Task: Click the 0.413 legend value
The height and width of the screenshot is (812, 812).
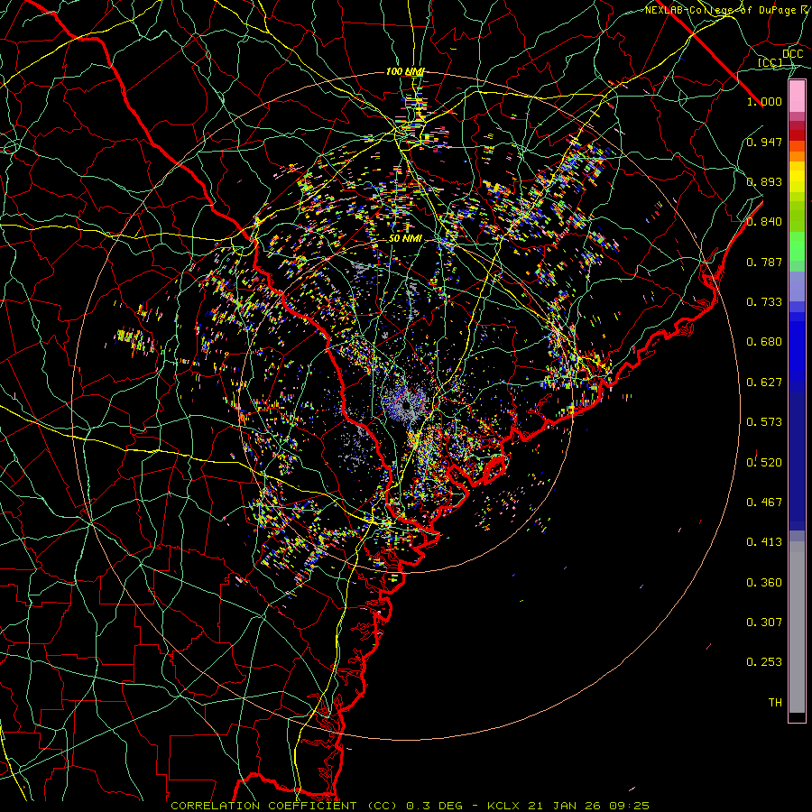Action: (764, 541)
